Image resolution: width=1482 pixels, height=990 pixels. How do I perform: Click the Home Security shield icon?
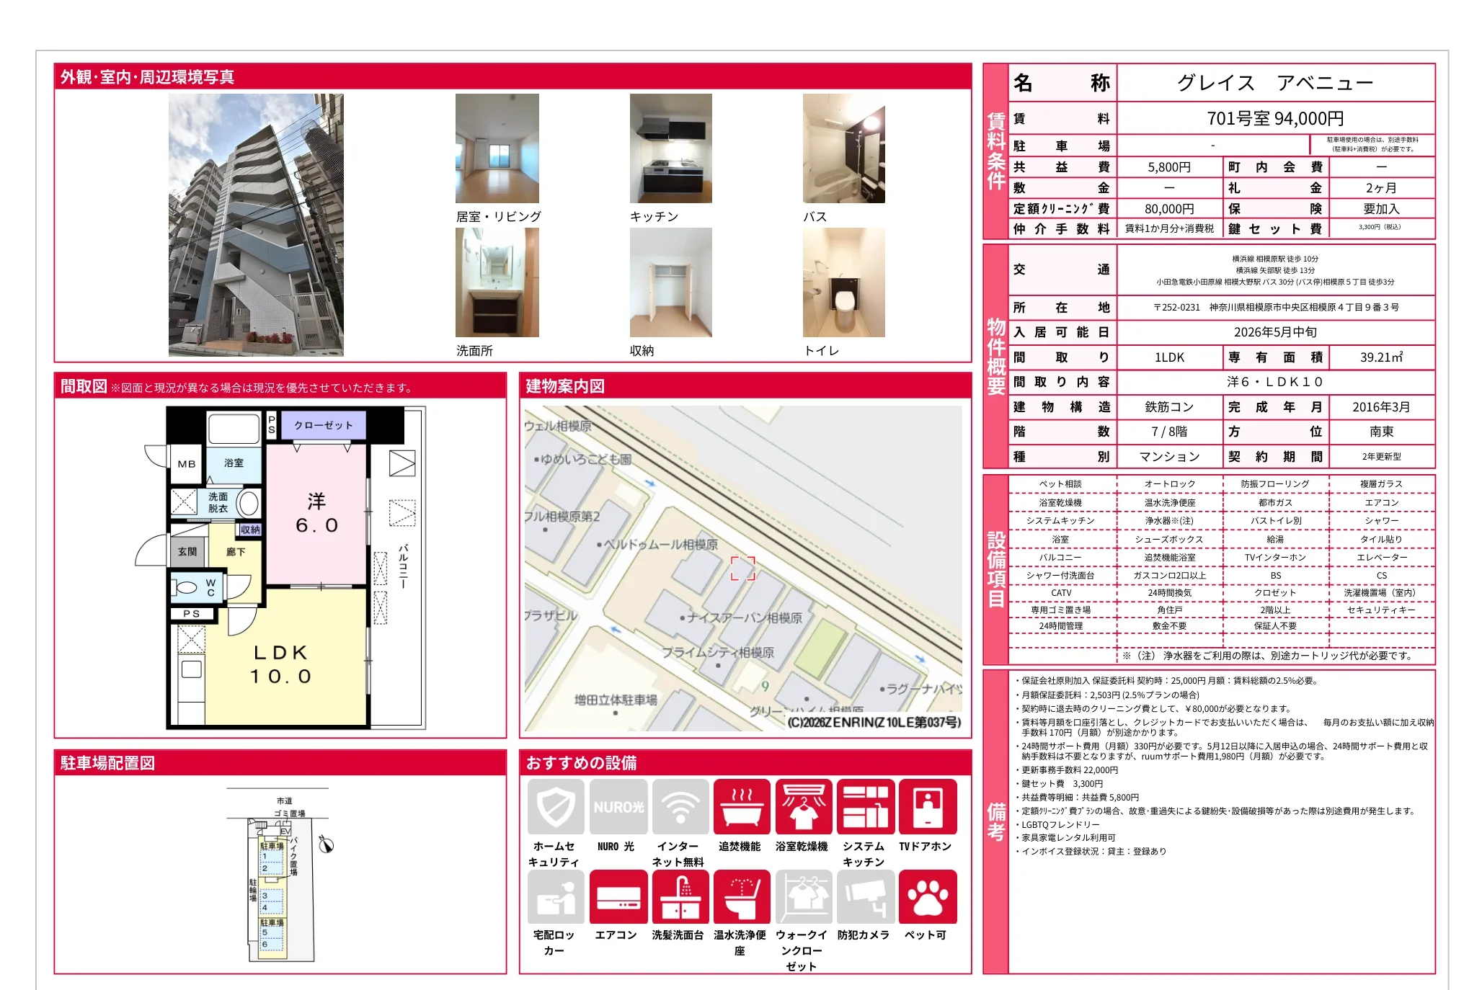pos(555,806)
